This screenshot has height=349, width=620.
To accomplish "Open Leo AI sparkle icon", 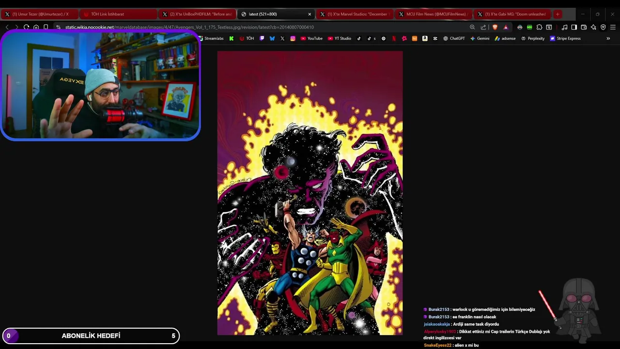I will pyautogui.click(x=593, y=27).
